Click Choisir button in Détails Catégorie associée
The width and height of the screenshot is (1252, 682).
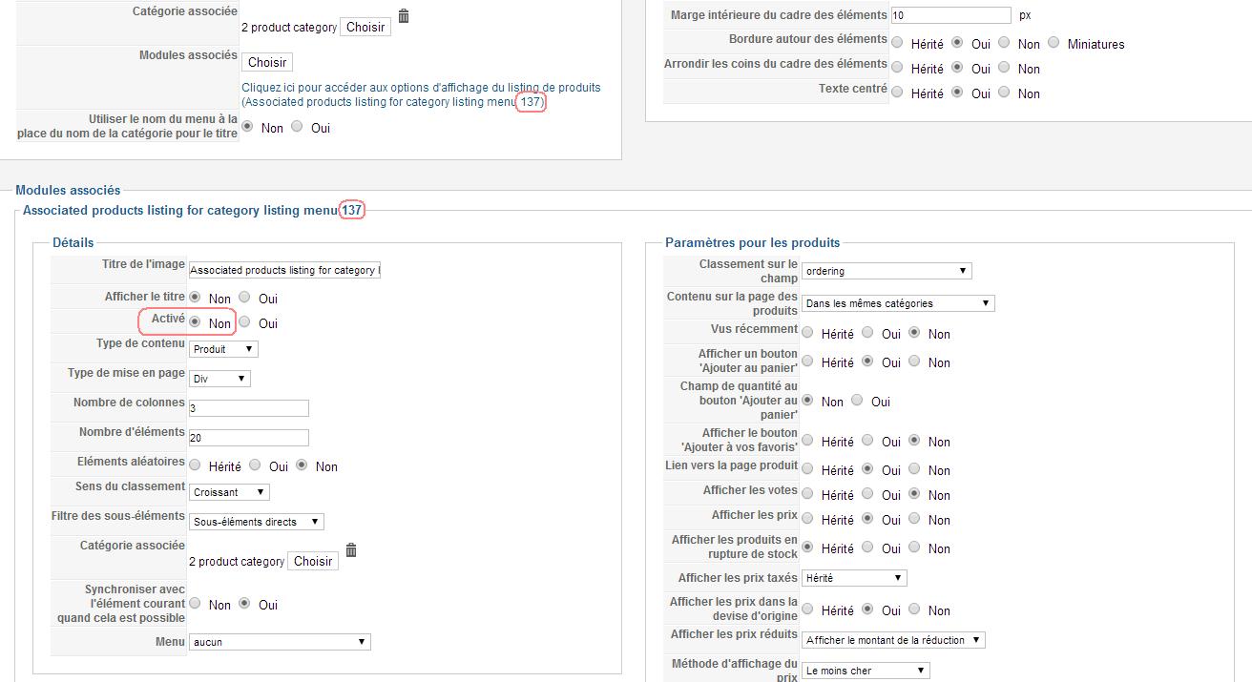click(313, 561)
